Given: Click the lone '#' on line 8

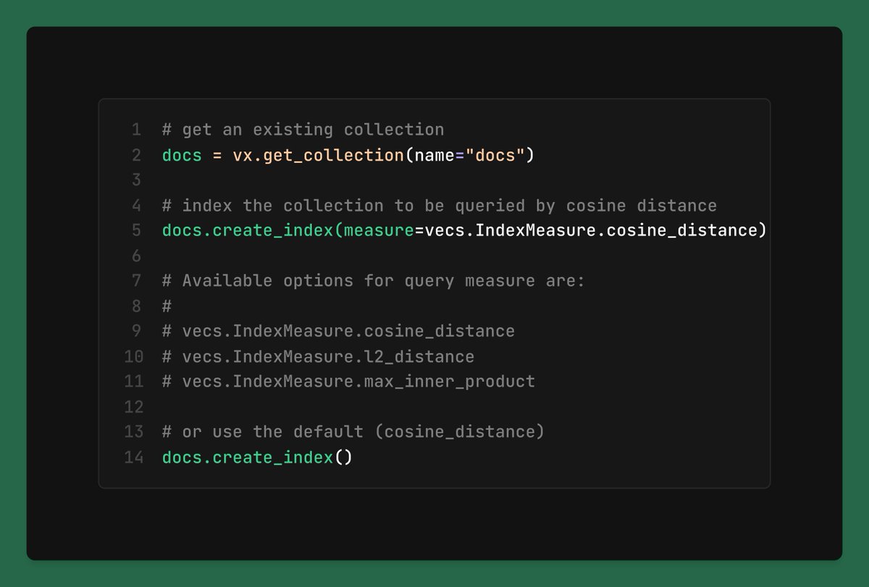Looking at the screenshot, I should [167, 306].
